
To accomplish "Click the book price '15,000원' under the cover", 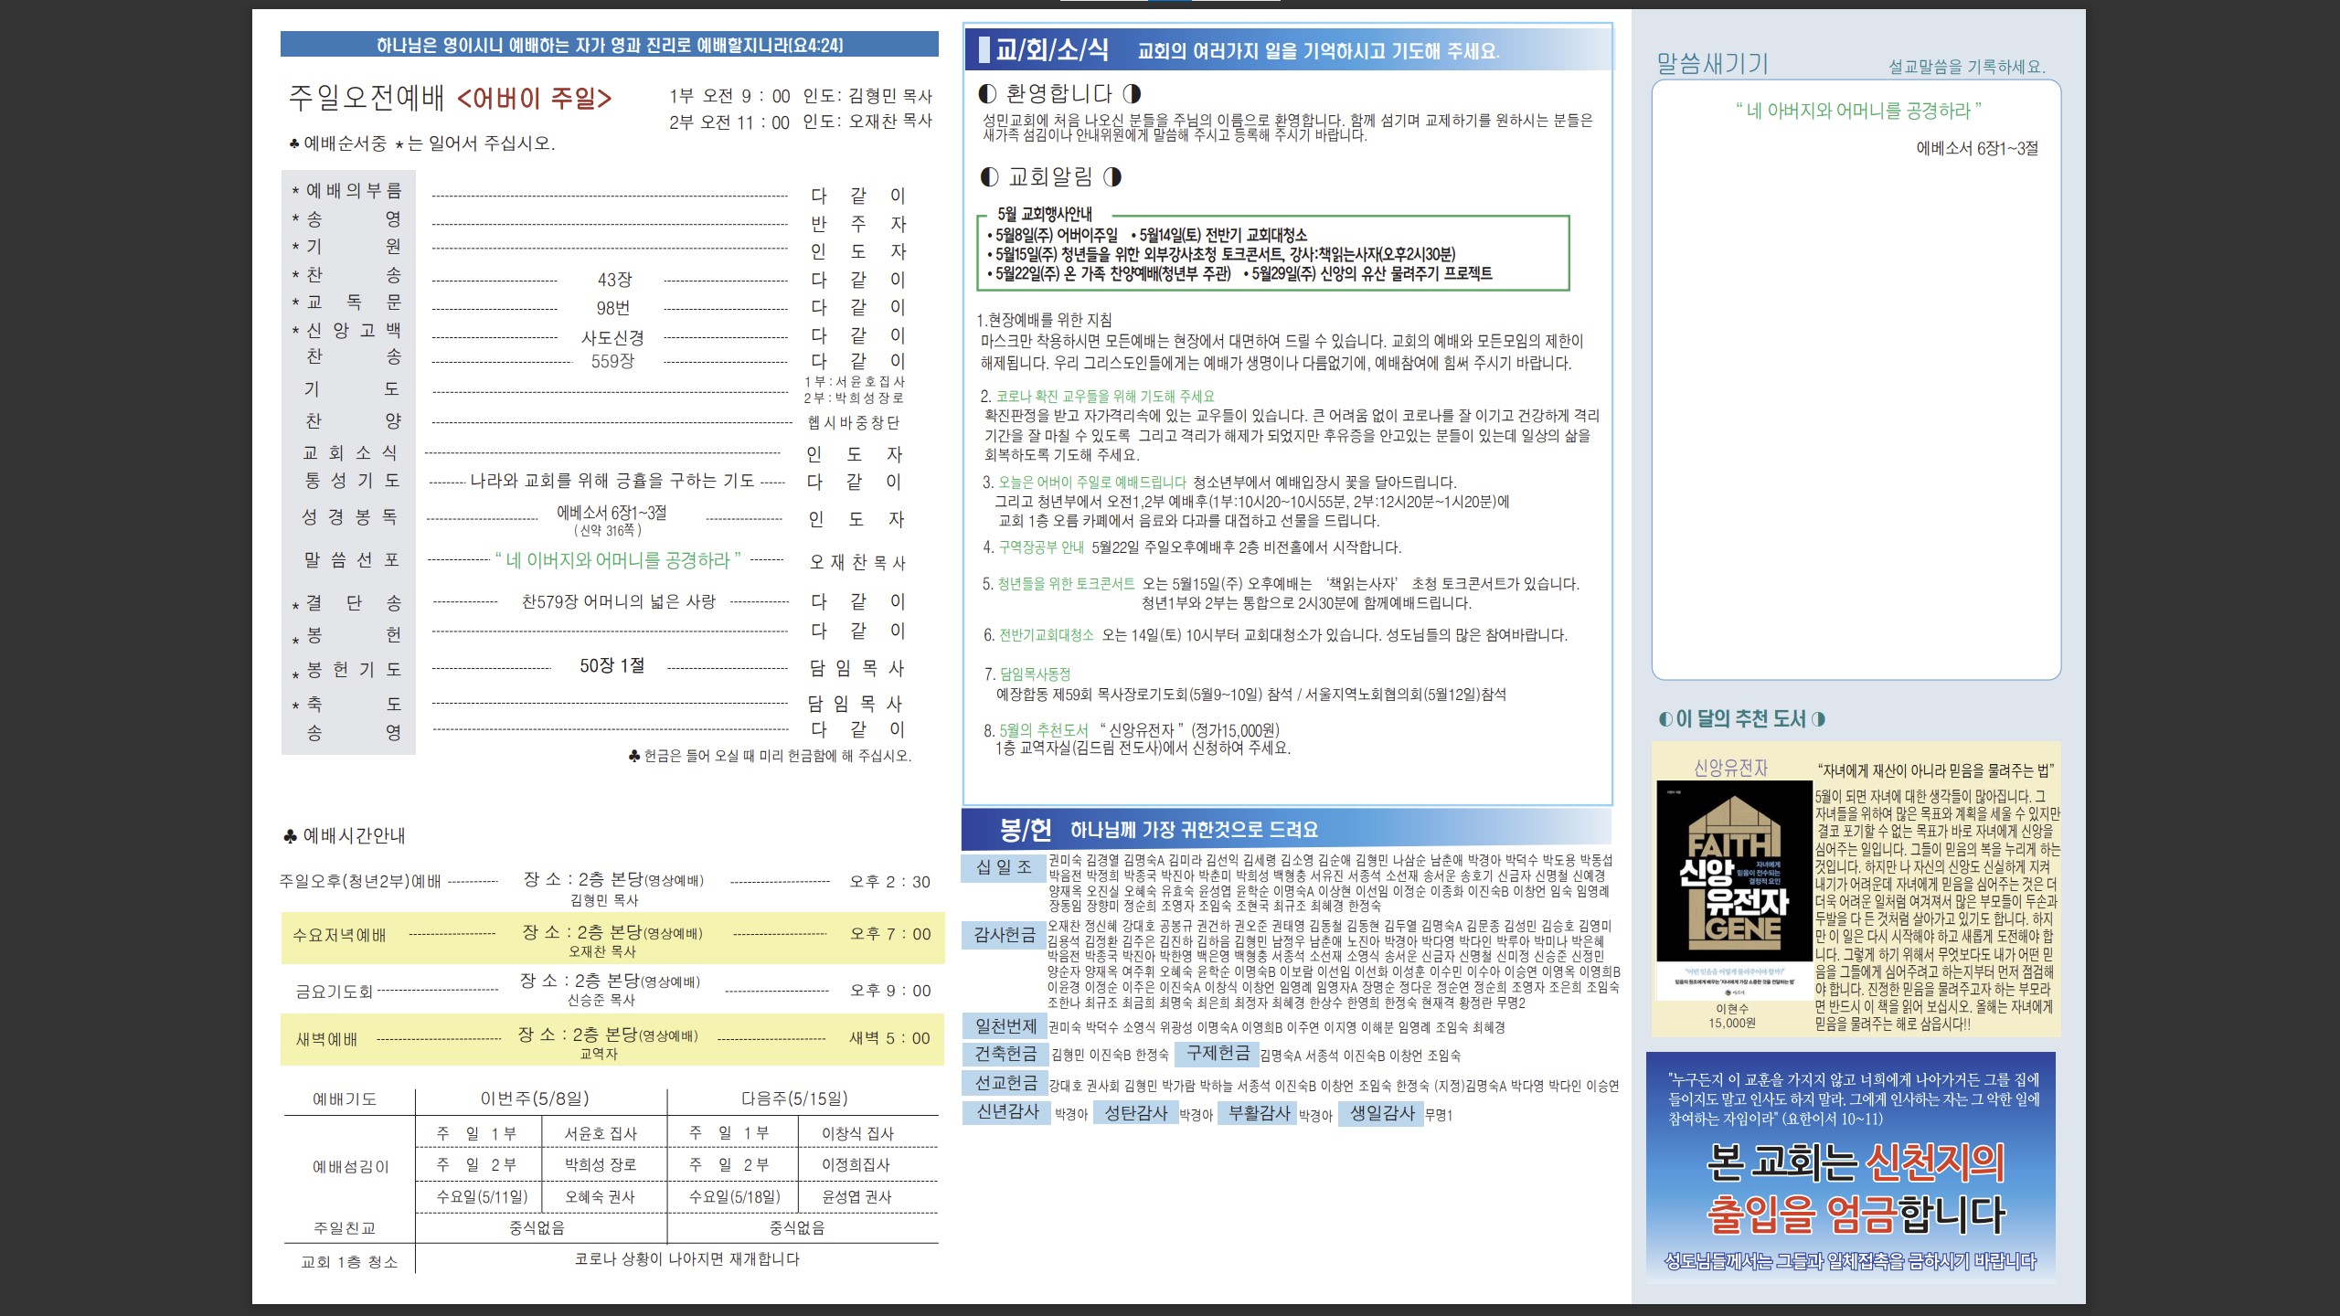I will pyautogui.click(x=1731, y=1023).
